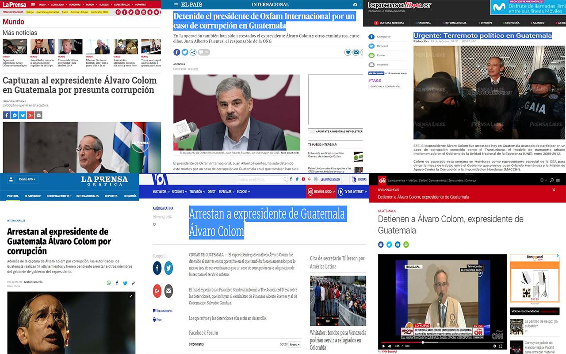This screenshot has height=354, width=566.
Task: Open La Prensa Gráfica Internacionales tab
Action: tap(87, 196)
